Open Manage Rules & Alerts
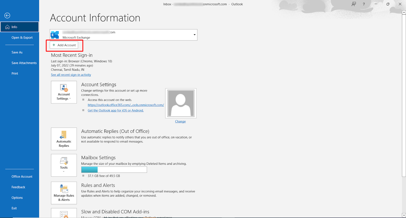The image size is (406, 218). pyautogui.click(x=64, y=193)
